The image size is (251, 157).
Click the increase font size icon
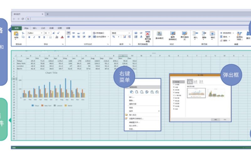tap(54, 33)
